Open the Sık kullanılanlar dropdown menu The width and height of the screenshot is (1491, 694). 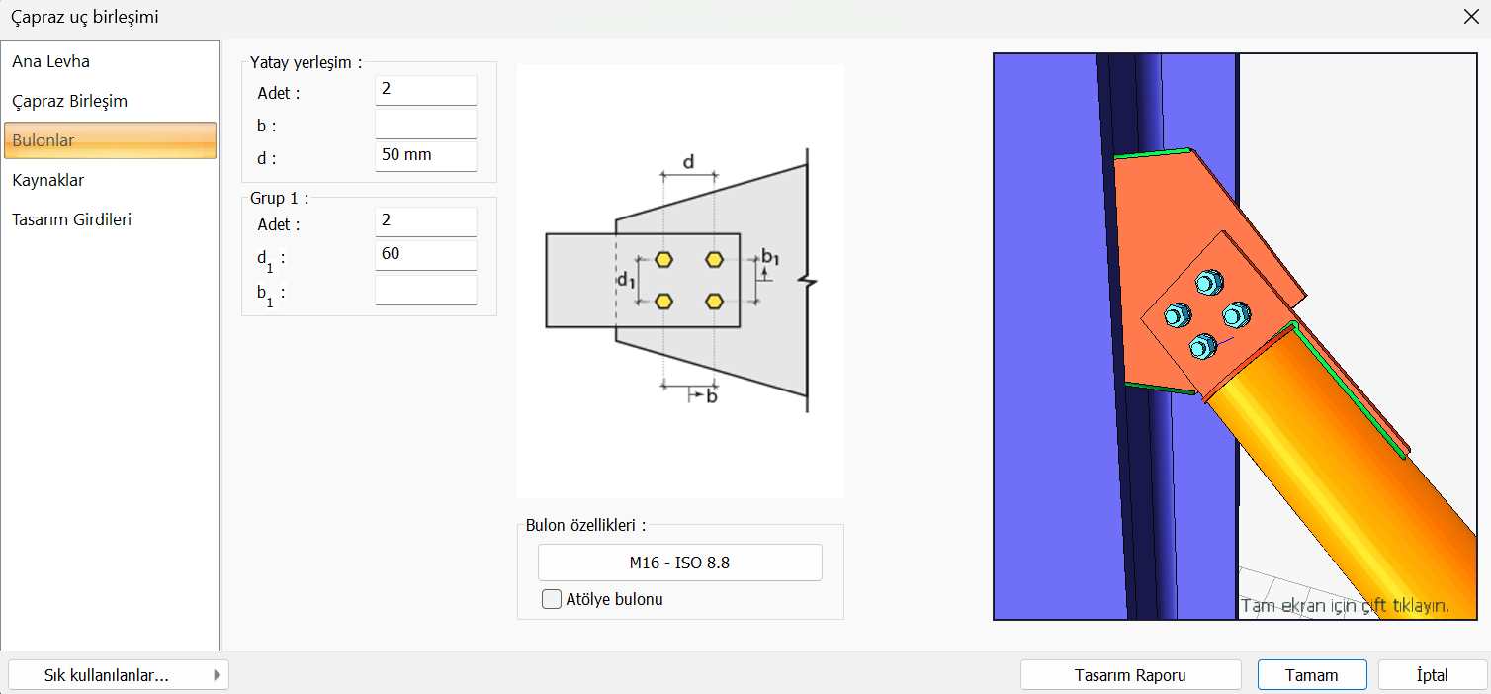118,675
